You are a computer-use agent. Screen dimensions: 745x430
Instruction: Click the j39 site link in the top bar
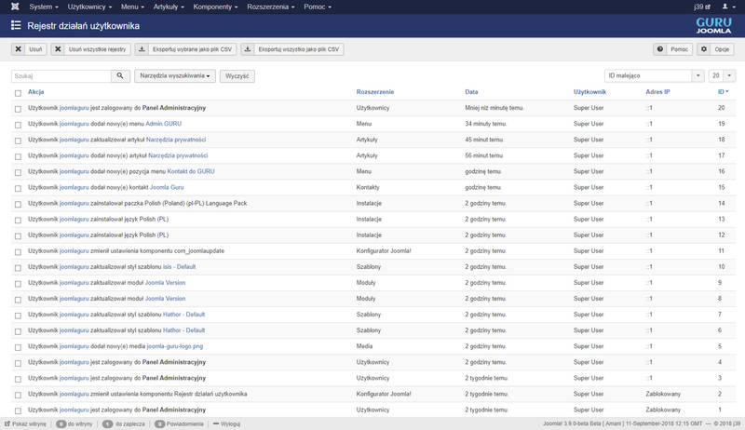[702, 7]
